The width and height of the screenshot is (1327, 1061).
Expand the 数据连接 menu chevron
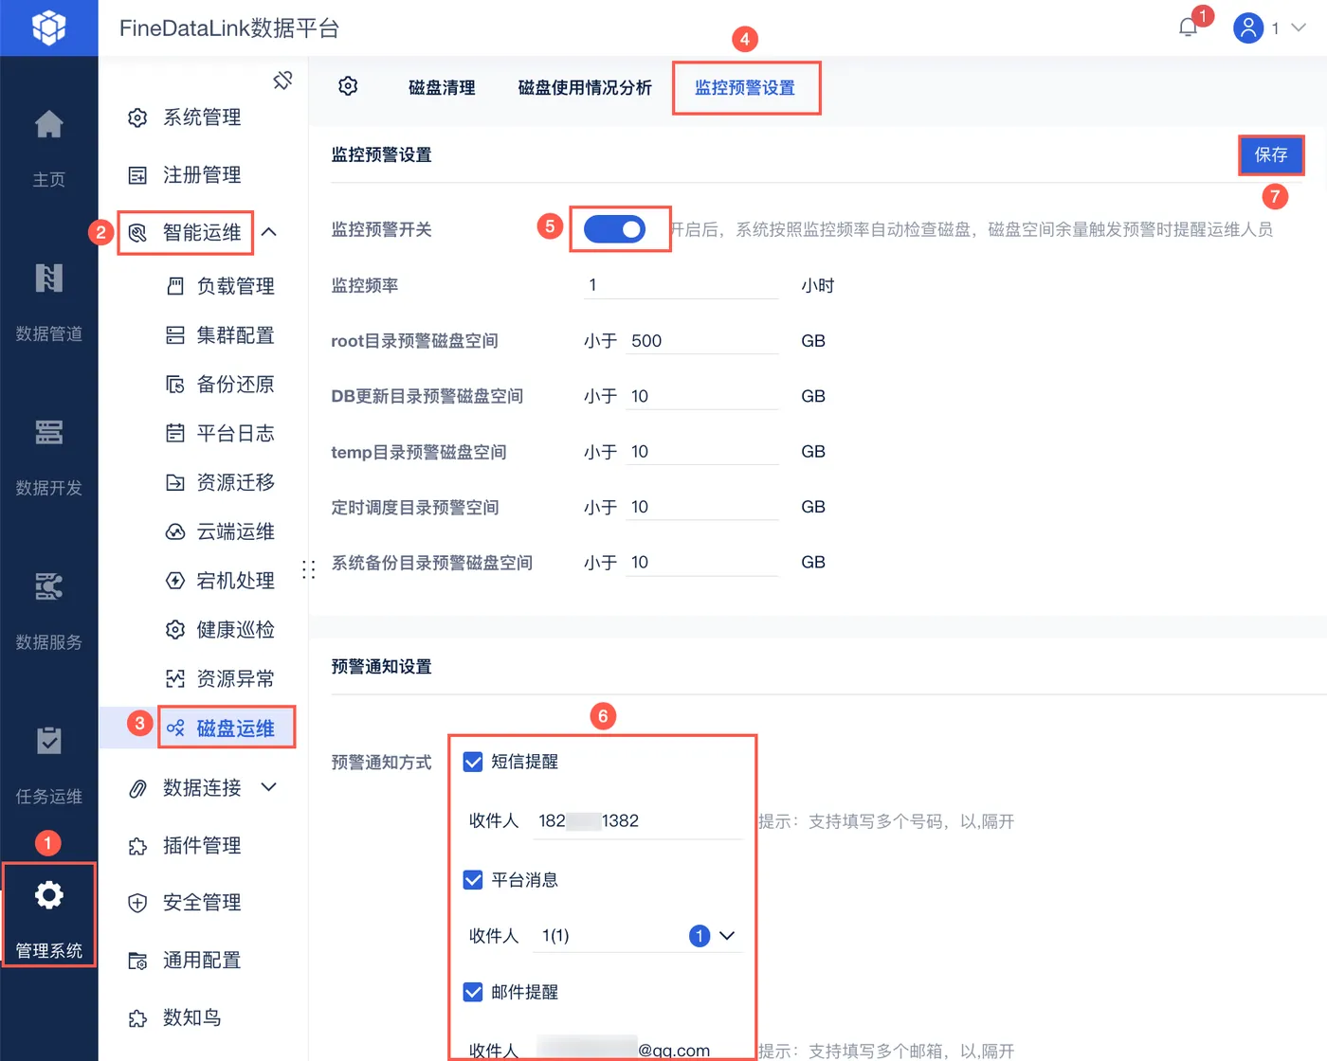[x=269, y=787]
